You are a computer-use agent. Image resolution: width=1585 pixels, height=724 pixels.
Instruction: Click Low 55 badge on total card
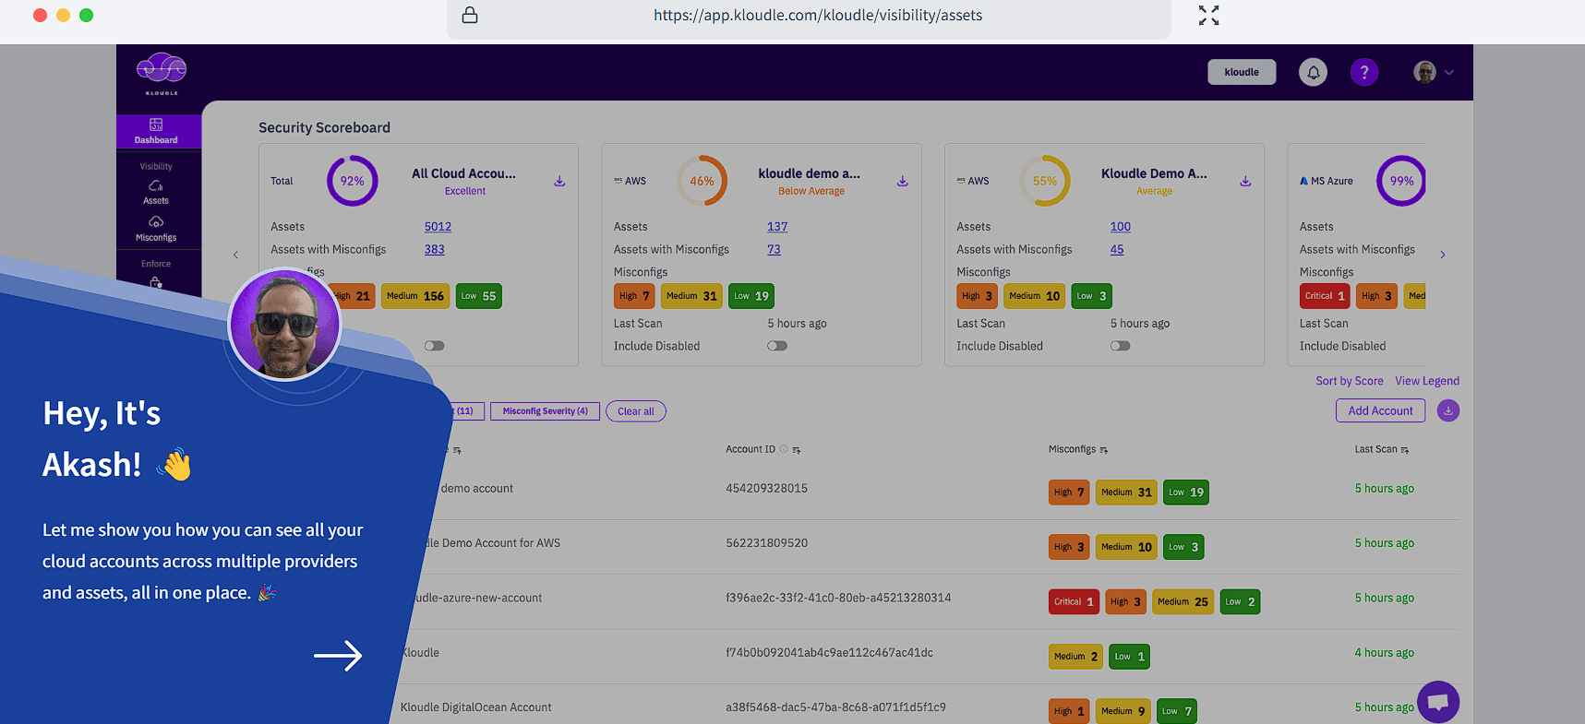(478, 296)
